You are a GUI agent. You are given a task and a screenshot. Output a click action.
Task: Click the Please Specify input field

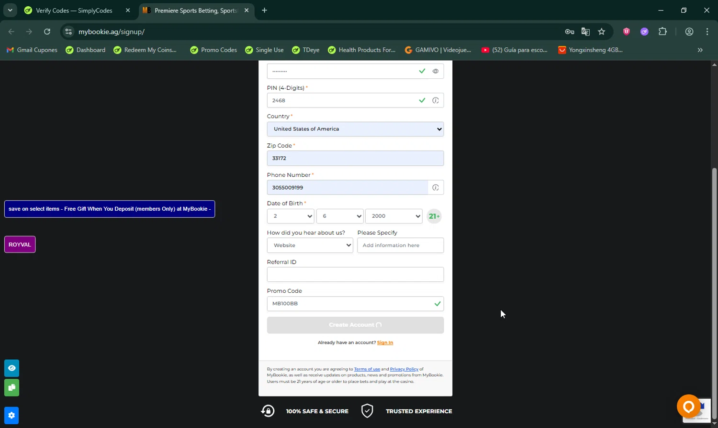click(x=401, y=246)
